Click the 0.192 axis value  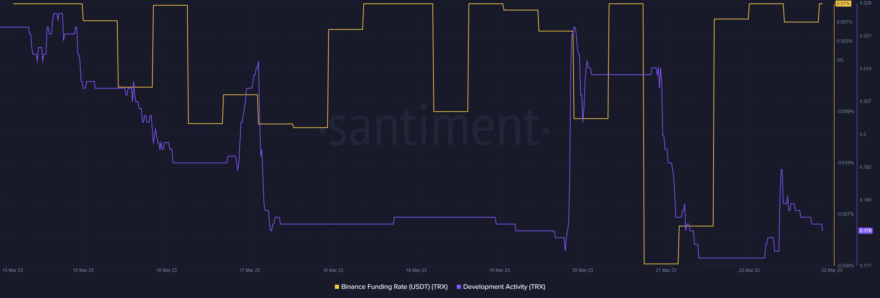click(866, 167)
